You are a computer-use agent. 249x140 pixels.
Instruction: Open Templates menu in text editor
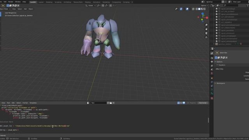[x=33, y=103]
